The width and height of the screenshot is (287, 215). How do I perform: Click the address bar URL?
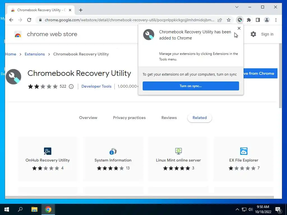click(129, 20)
